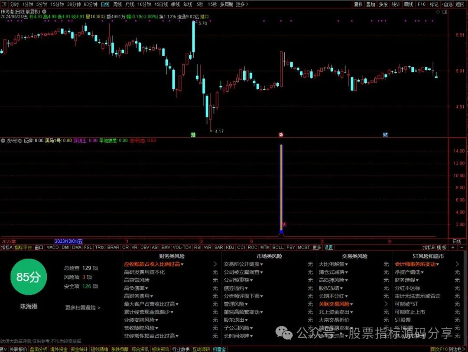Open indicator 设置 settings

click(x=328, y=247)
